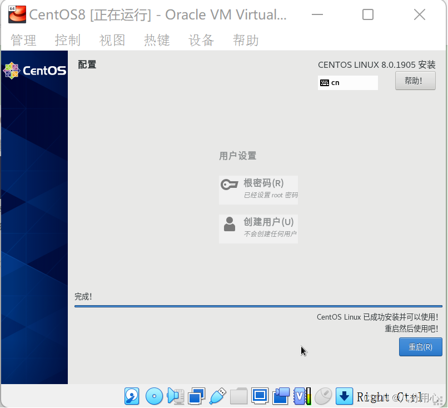Open the USB devices status icon
Image resolution: width=448 pixels, height=408 pixels.
point(218,396)
